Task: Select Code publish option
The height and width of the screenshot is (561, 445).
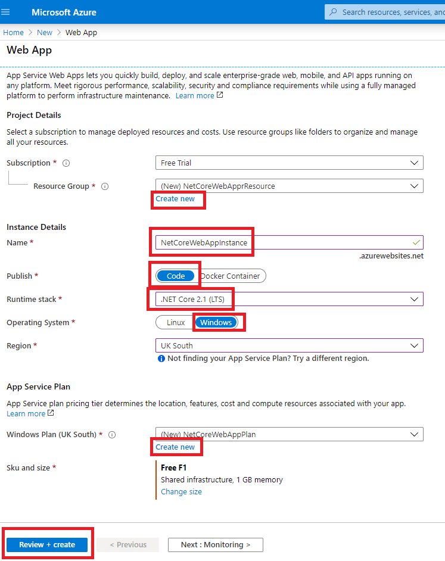Action: pos(176,276)
